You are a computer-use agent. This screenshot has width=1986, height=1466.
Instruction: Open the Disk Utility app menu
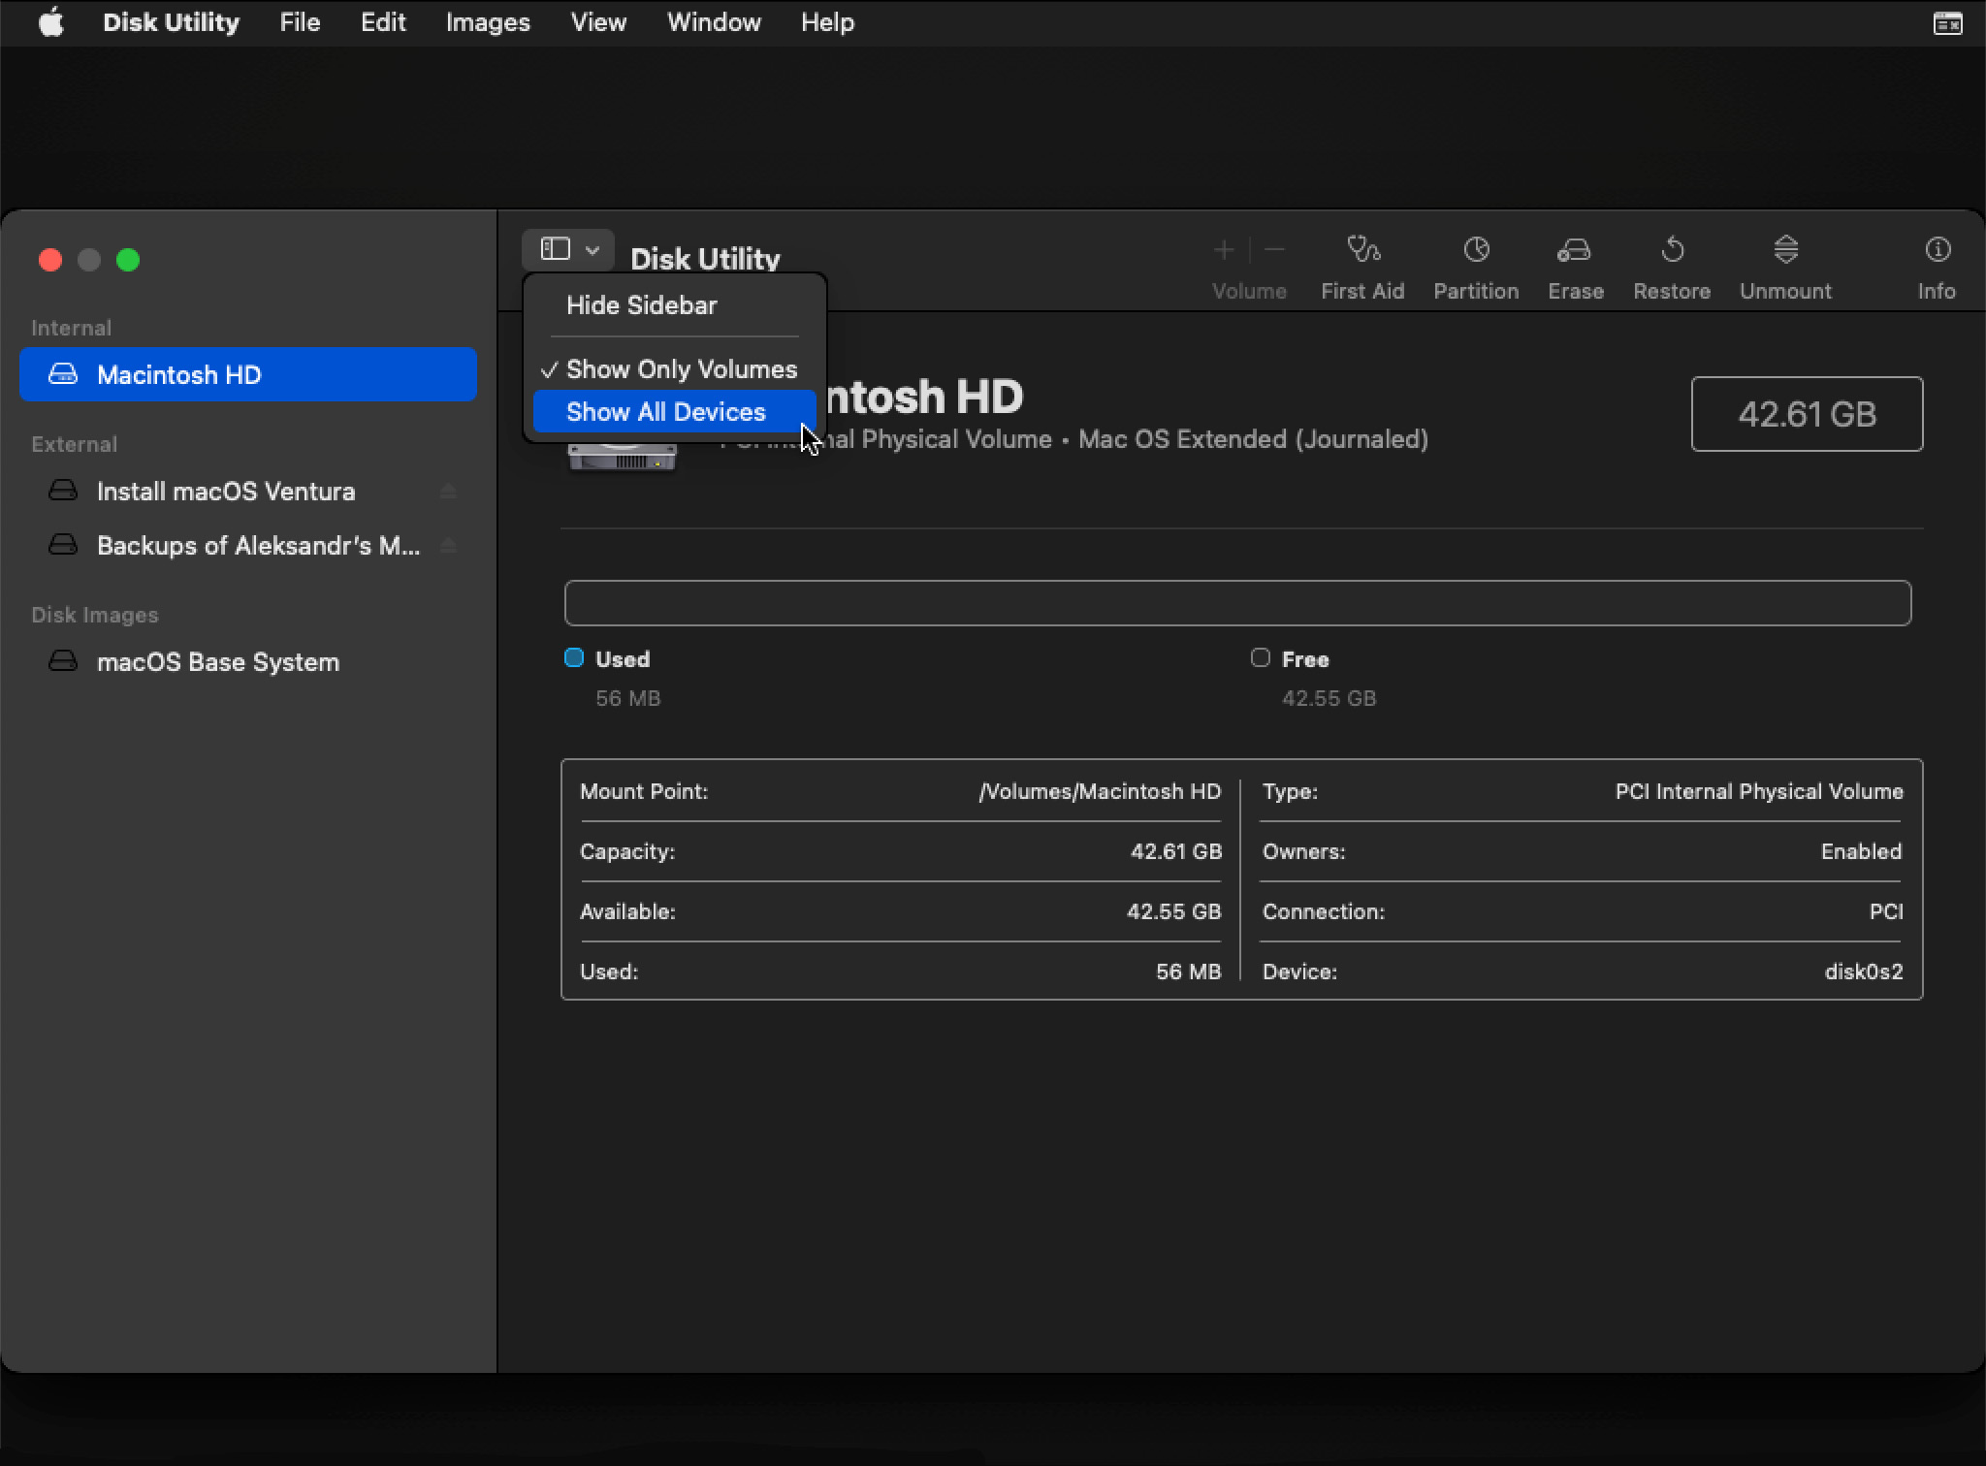pos(171,22)
